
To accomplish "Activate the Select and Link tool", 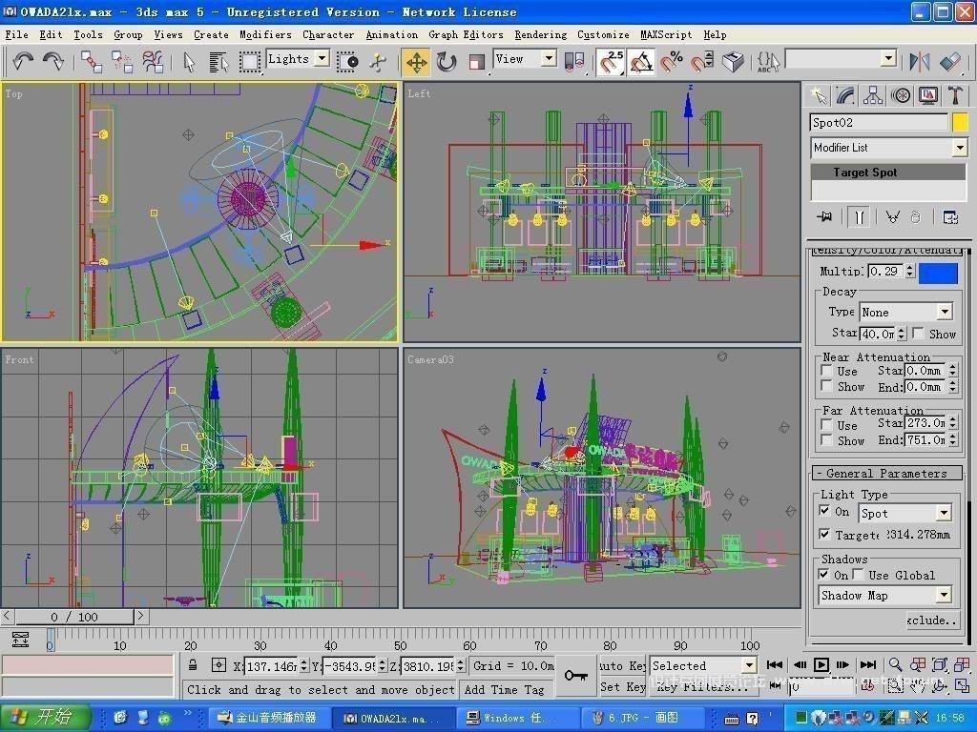I will coord(93,62).
